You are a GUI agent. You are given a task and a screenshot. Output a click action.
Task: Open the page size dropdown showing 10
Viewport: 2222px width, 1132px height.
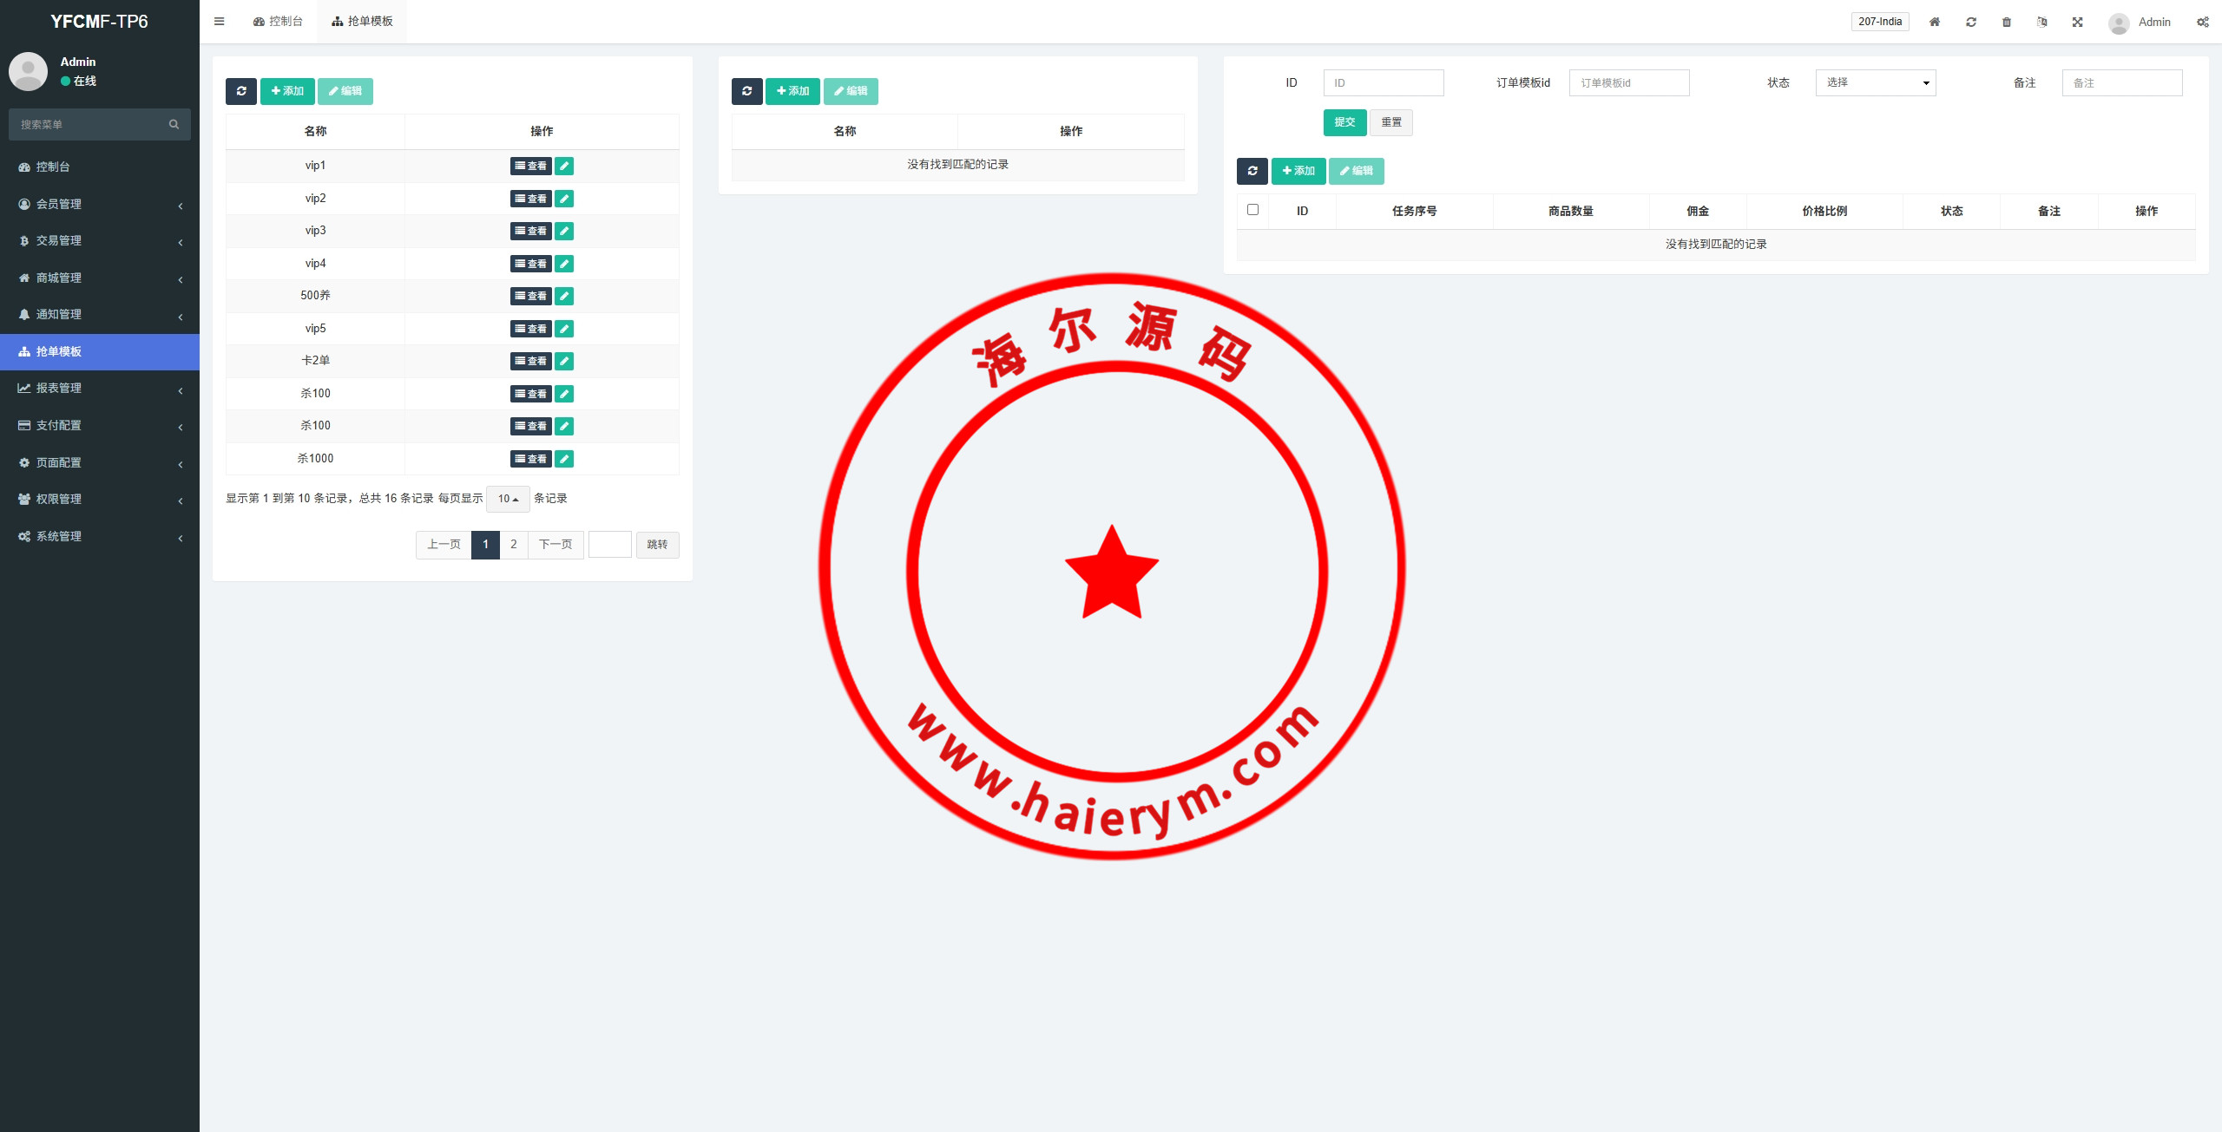(508, 499)
